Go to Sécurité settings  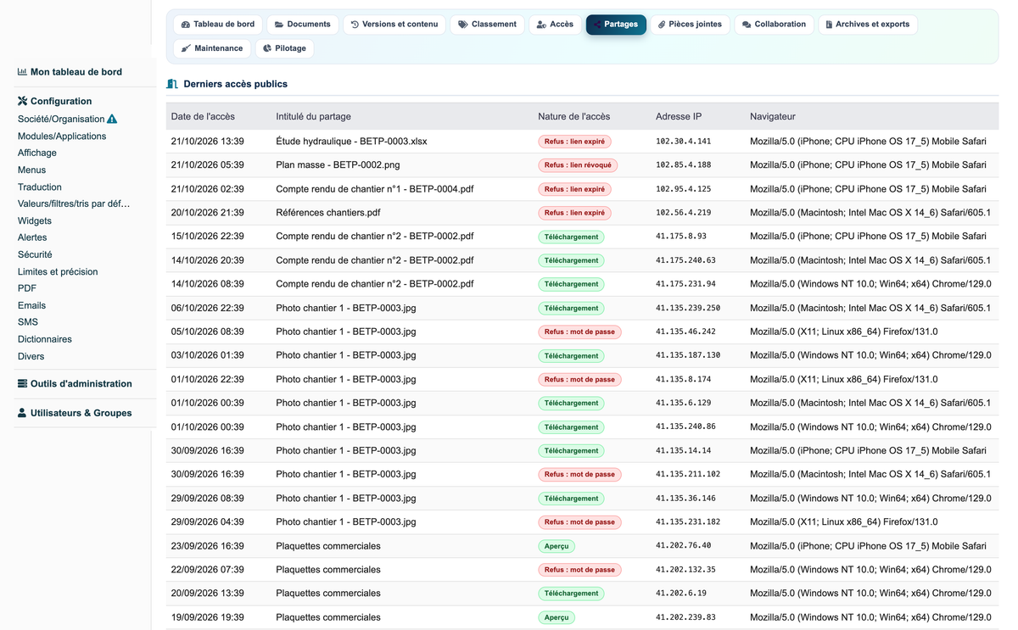[35, 254]
